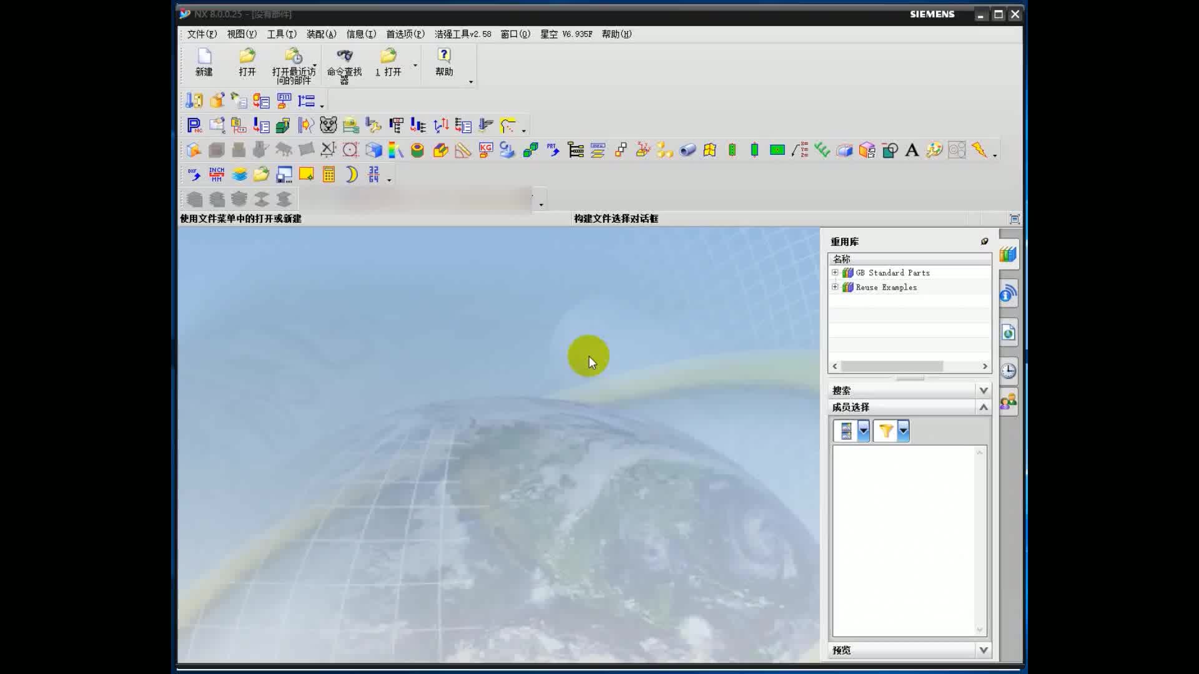Viewport: 1199px width, 674px height.
Task: Click the blue pipe cylinder icon
Action: (688, 150)
